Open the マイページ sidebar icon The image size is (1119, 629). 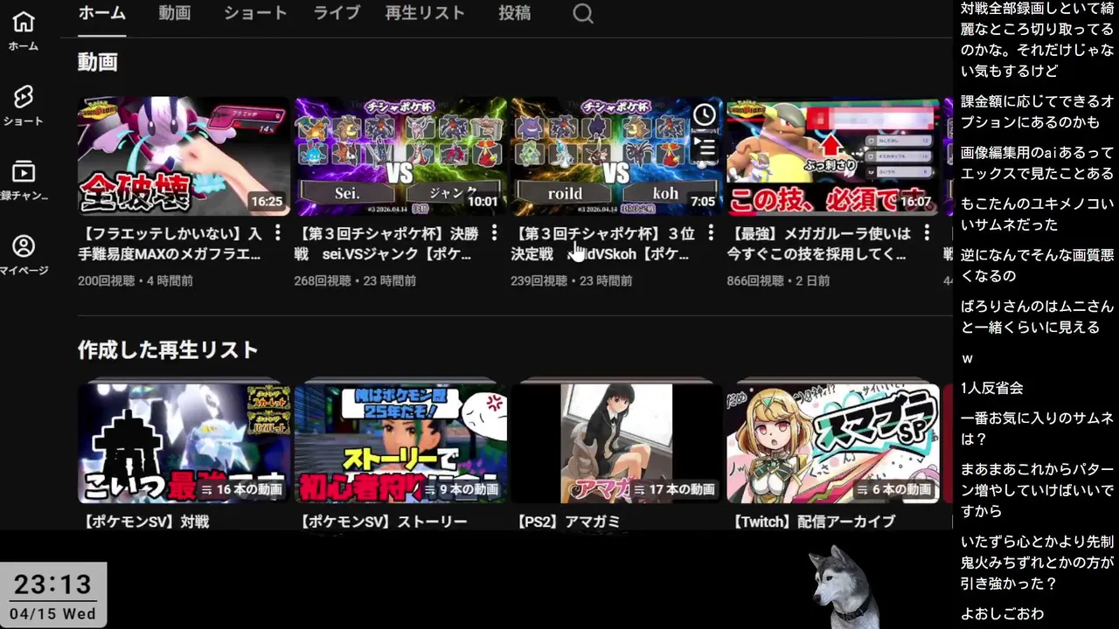(x=24, y=246)
